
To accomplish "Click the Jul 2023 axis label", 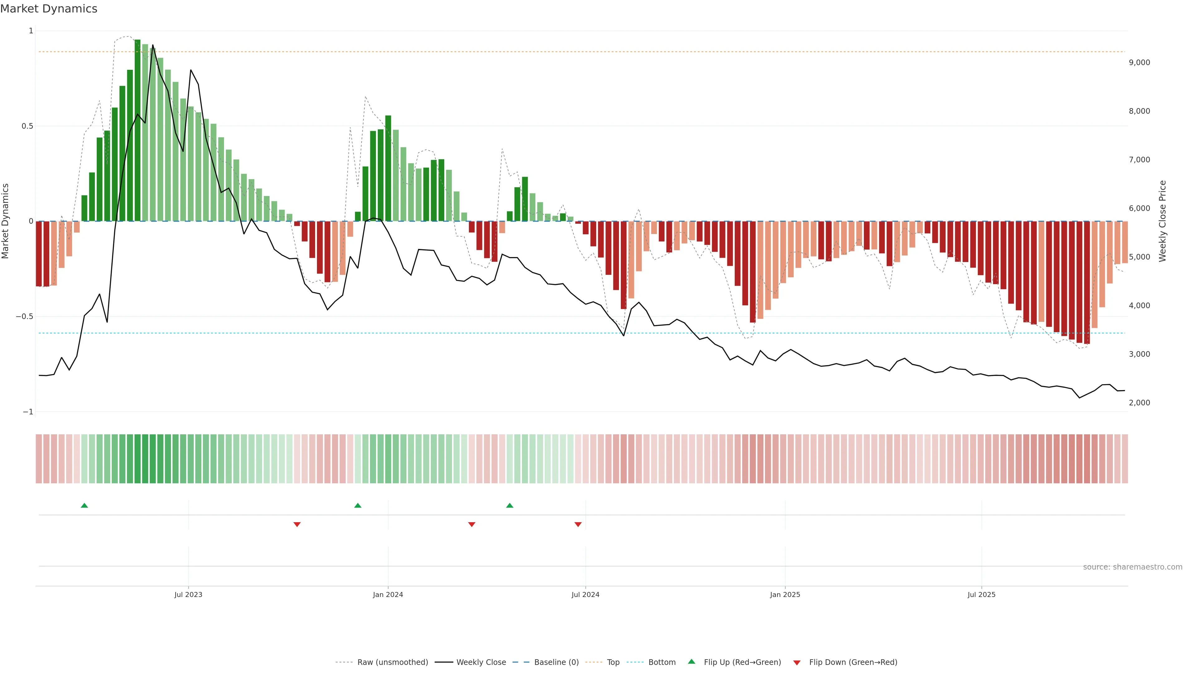I will [188, 594].
